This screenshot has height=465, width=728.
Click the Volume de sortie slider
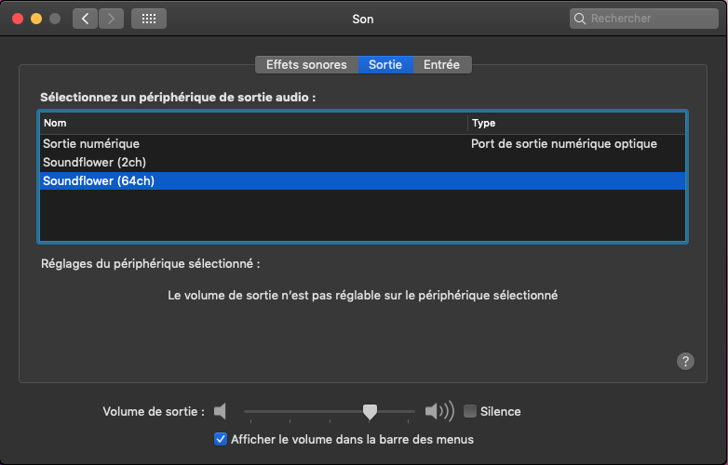click(x=330, y=411)
